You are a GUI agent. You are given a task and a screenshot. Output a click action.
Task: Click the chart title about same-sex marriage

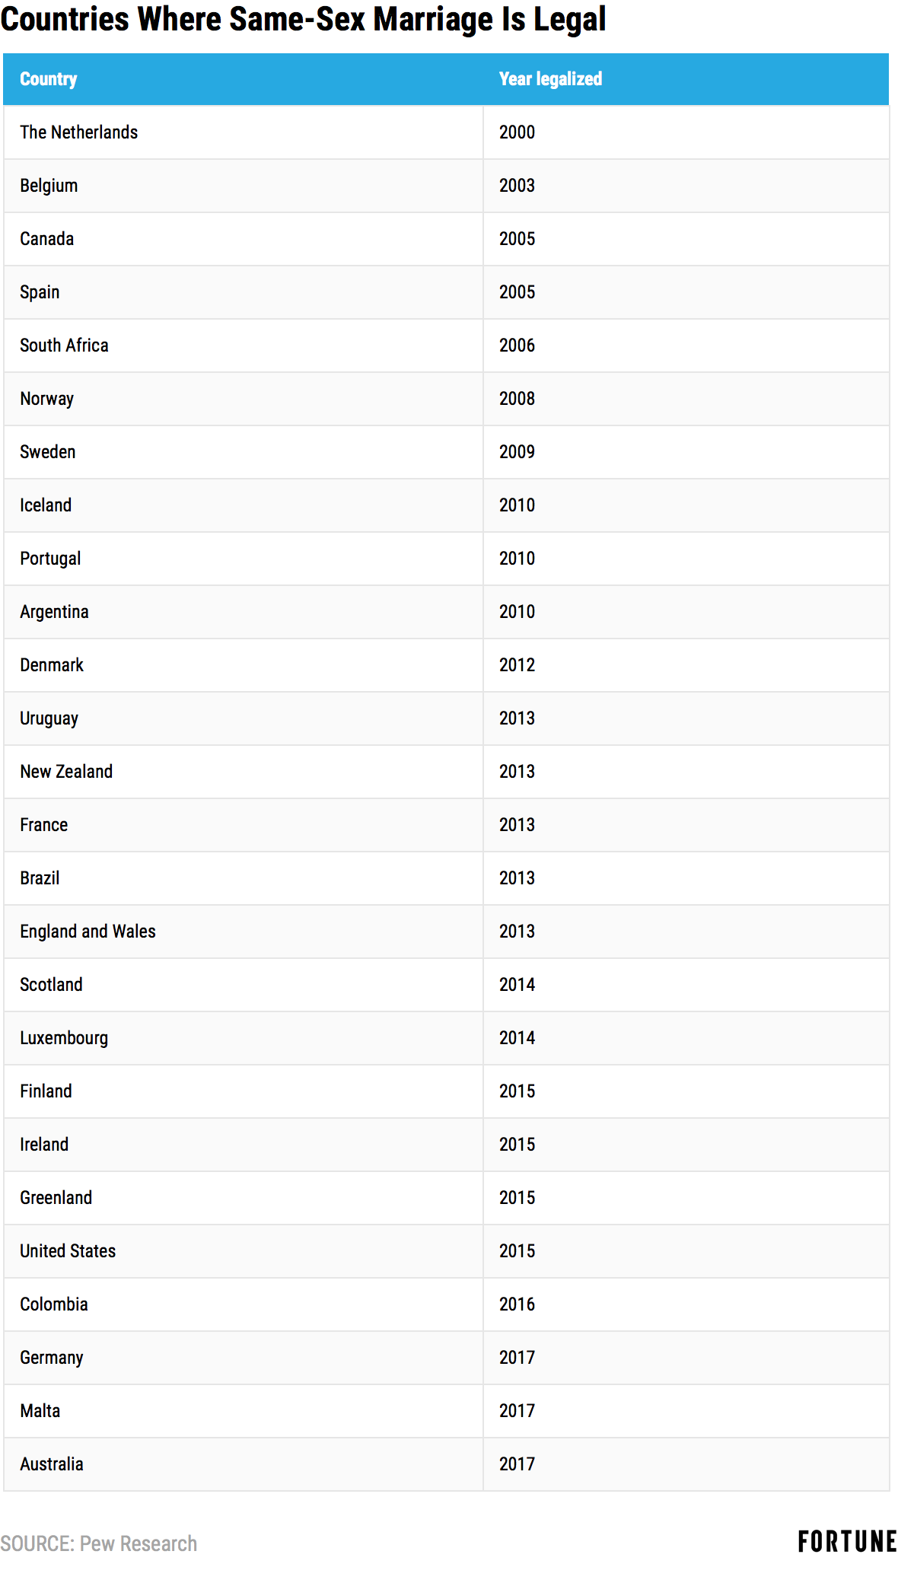coord(303,20)
